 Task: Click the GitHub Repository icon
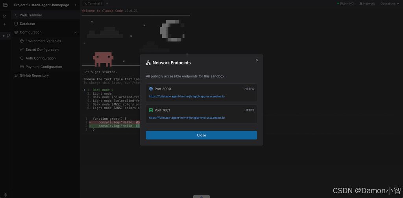[16, 75]
